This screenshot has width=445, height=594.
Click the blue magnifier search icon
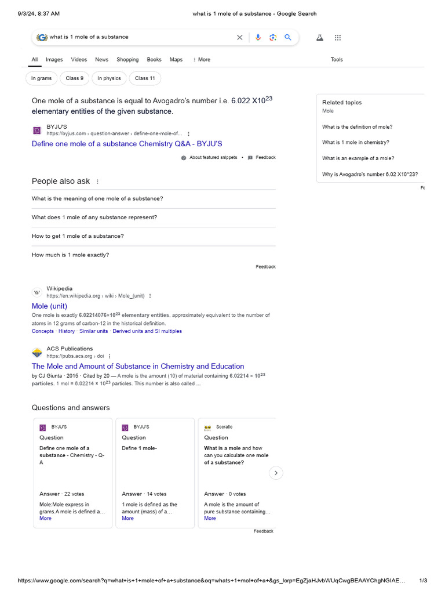(288, 37)
